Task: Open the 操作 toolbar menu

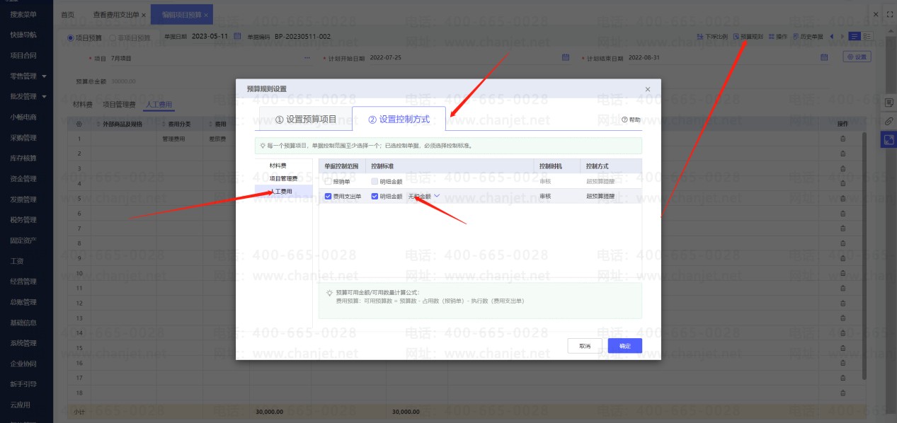Action: pyautogui.click(x=778, y=36)
